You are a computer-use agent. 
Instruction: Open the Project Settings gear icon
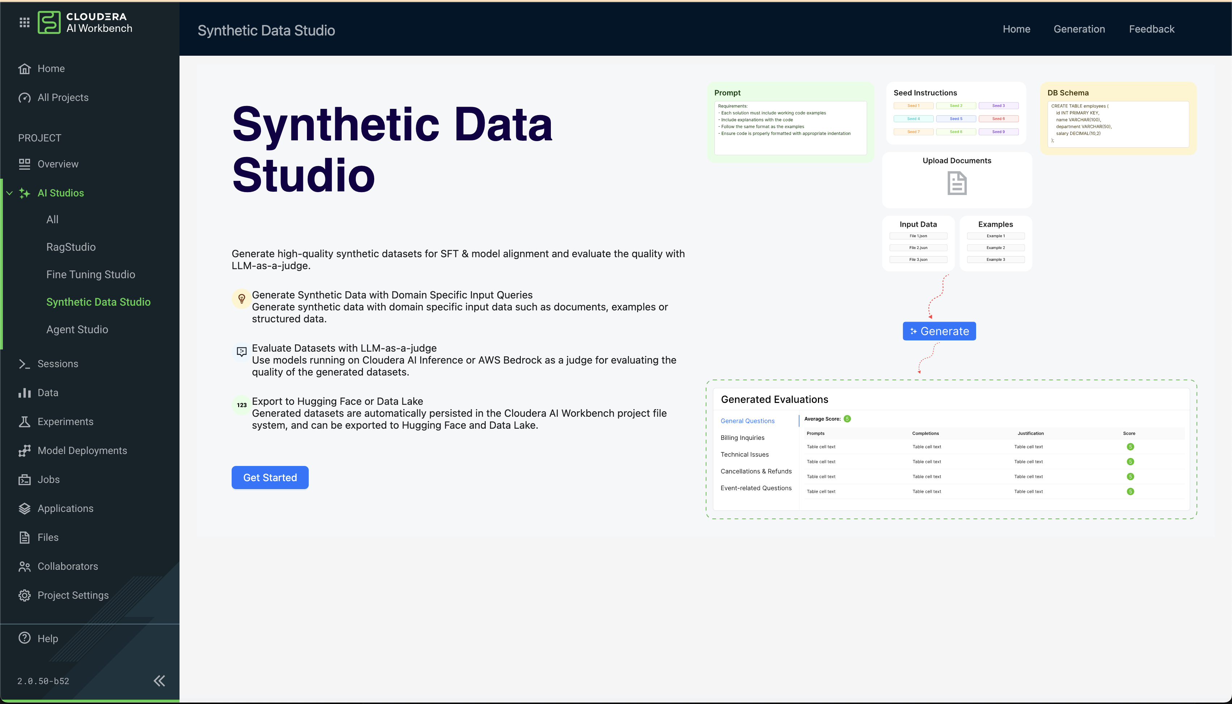tap(24, 595)
